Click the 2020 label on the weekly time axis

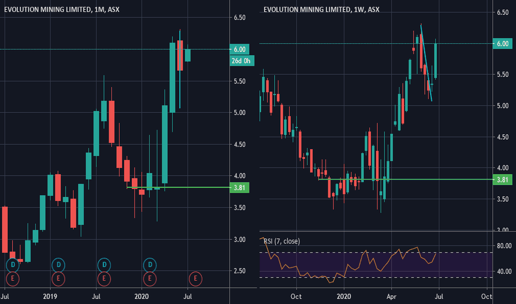point(344,296)
